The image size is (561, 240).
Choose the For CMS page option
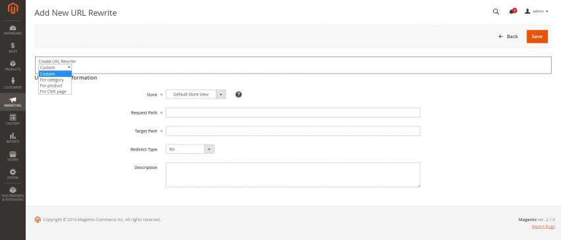[55, 91]
